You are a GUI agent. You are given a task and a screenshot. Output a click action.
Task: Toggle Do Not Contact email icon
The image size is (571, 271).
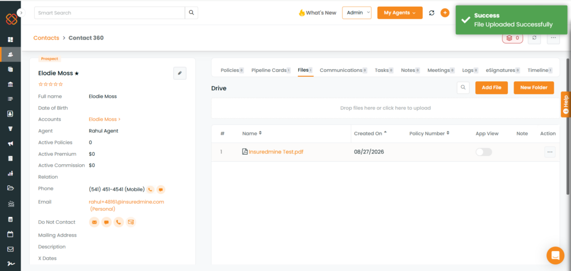[94, 222]
